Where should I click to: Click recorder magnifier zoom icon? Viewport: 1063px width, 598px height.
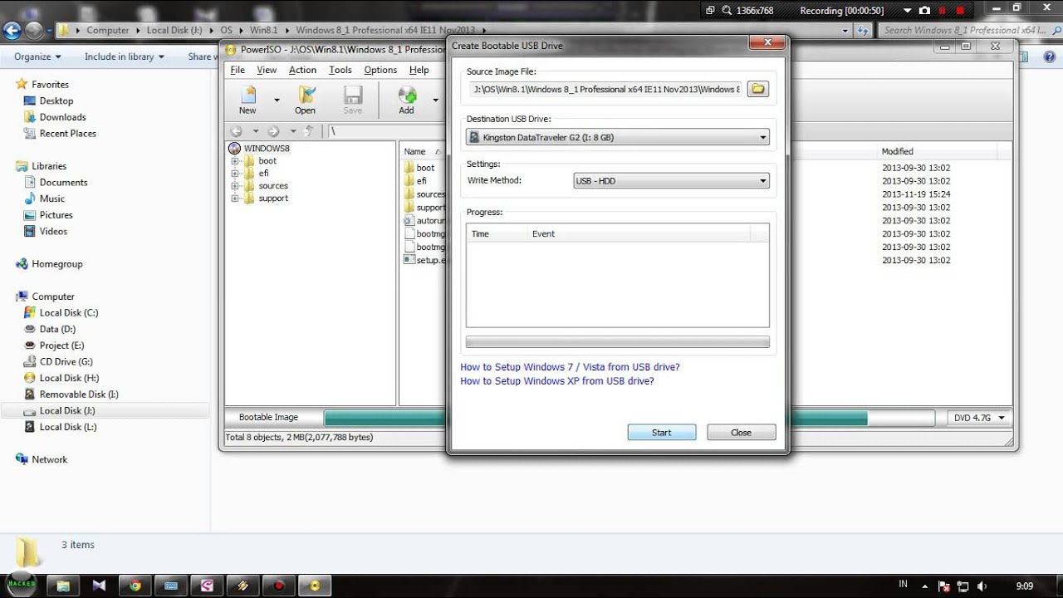click(x=727, y=10)
